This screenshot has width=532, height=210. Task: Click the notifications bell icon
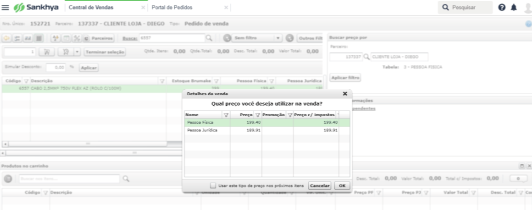coord(513,7)
